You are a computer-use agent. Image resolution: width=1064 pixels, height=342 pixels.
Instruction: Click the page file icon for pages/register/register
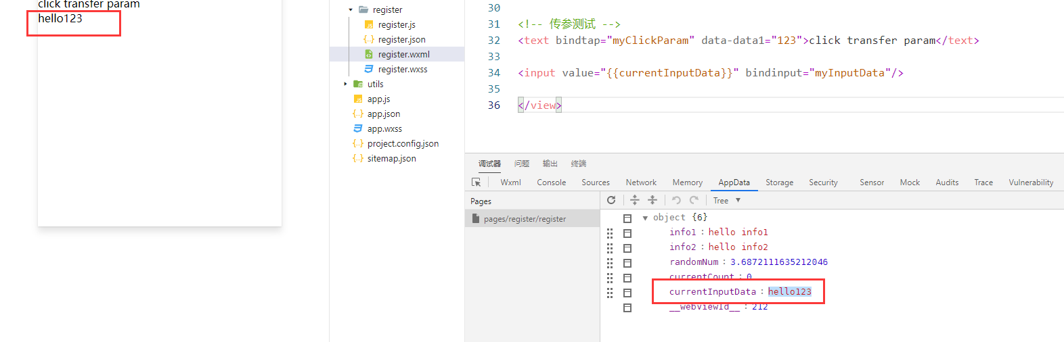click(476, 218)
